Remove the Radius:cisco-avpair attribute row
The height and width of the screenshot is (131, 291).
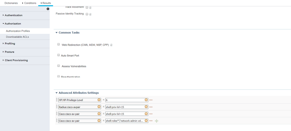(151, 107)
